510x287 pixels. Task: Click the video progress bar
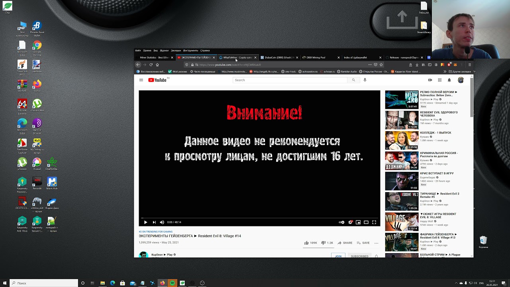tap(259, 218)
